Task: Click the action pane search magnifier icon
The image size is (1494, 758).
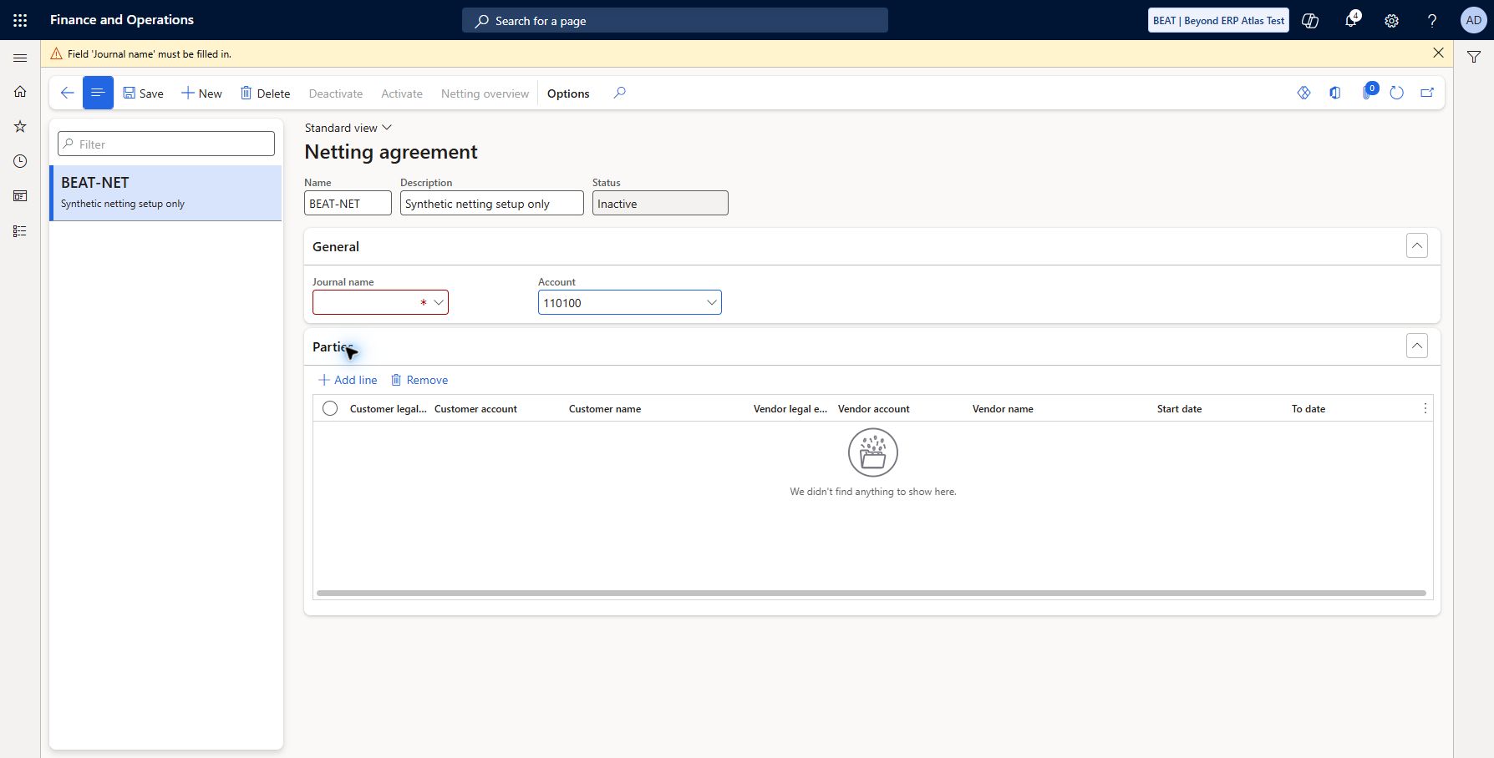Action: (x=619, y=93)
